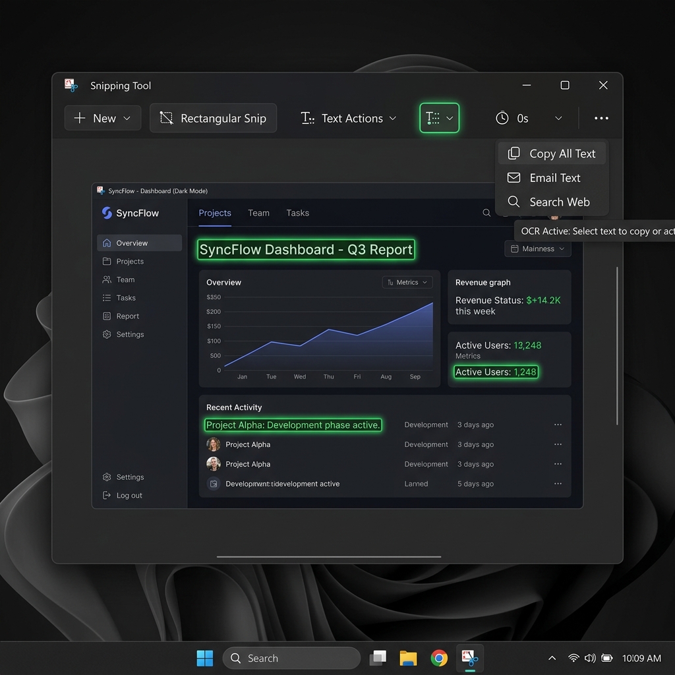The image size is (675, 675).
Task: Open more options for Project Alpha woman-avatar row
Action: tap(558, 444)
